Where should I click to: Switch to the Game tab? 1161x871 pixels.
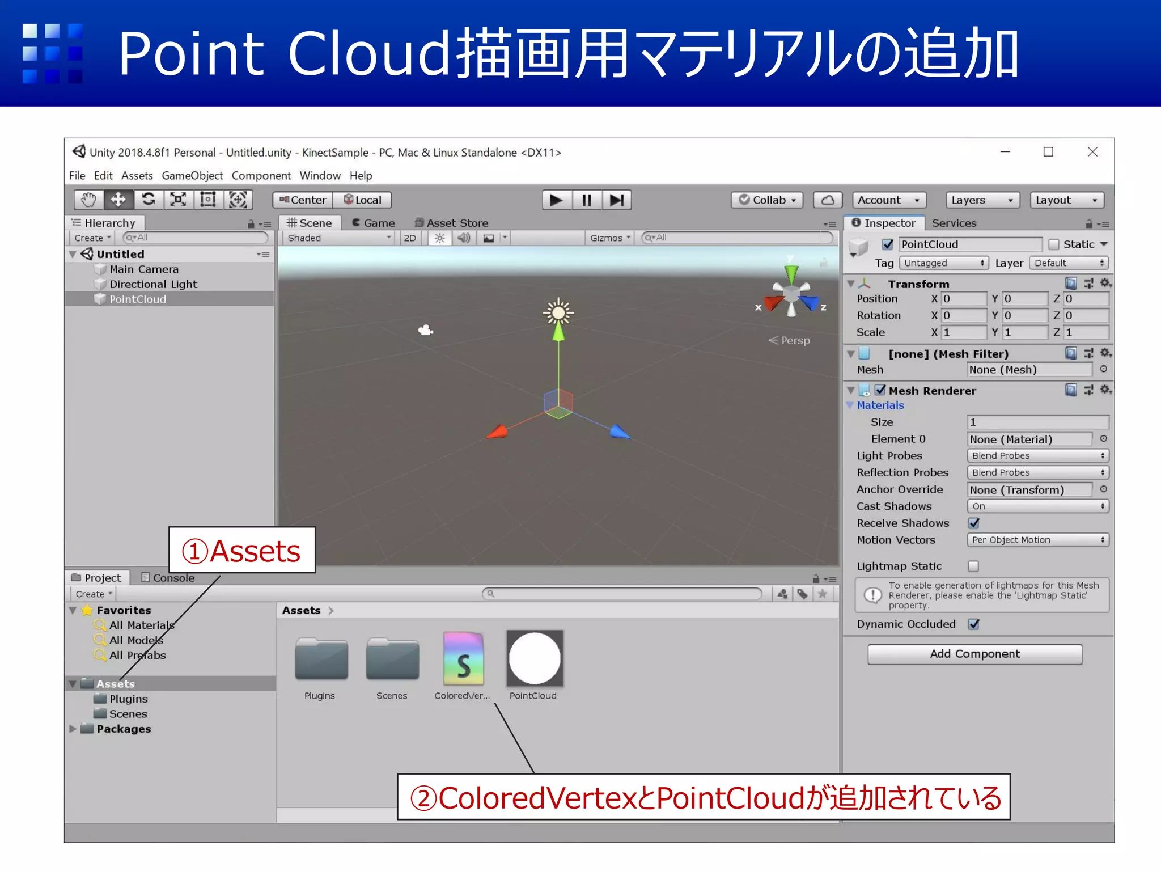(373, 223)
